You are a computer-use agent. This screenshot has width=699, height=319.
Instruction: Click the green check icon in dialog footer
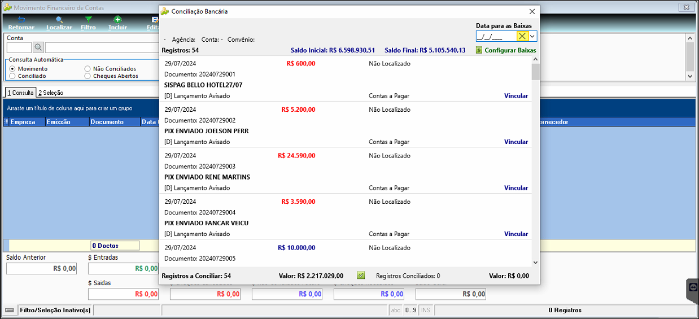[361, 276]
